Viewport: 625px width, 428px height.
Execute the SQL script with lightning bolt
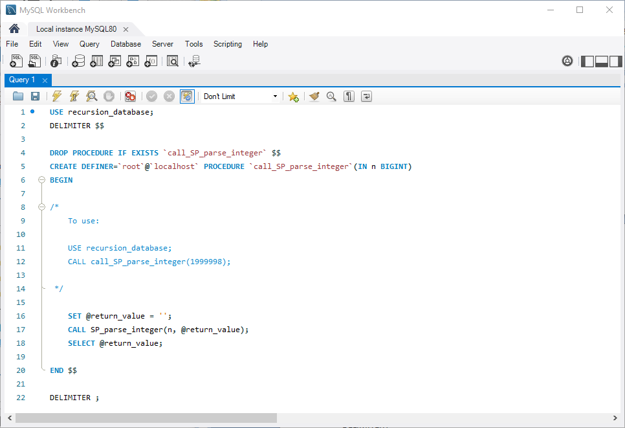[57, 96]
